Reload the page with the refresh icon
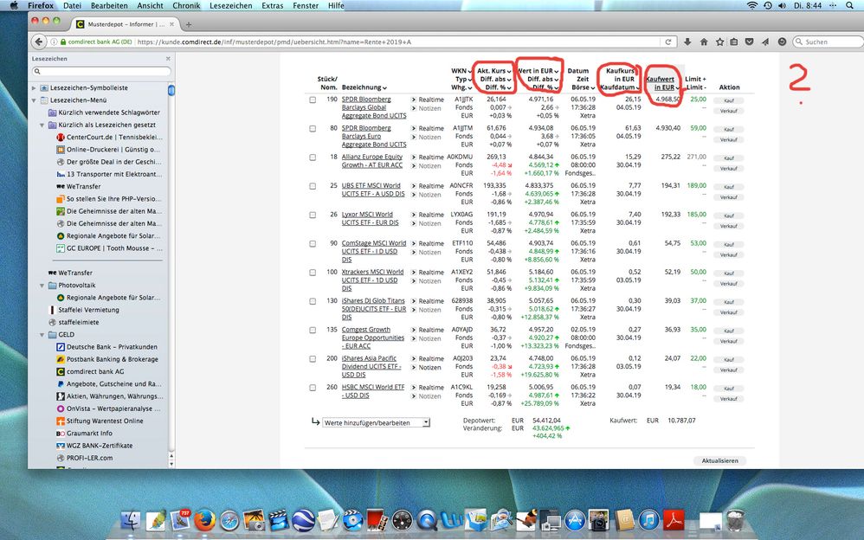864x540 pixels. [669, 42]
